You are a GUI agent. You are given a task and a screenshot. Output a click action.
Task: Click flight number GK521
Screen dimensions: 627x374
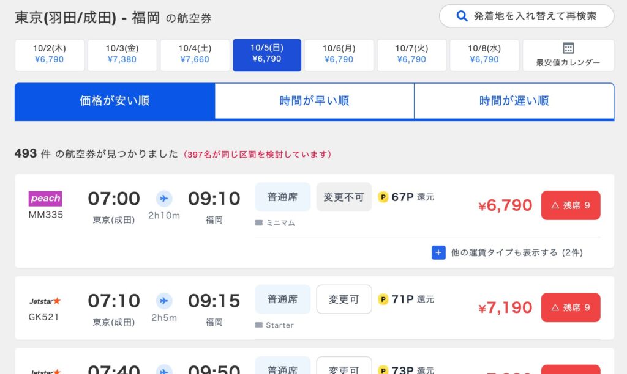click(43, 317)
